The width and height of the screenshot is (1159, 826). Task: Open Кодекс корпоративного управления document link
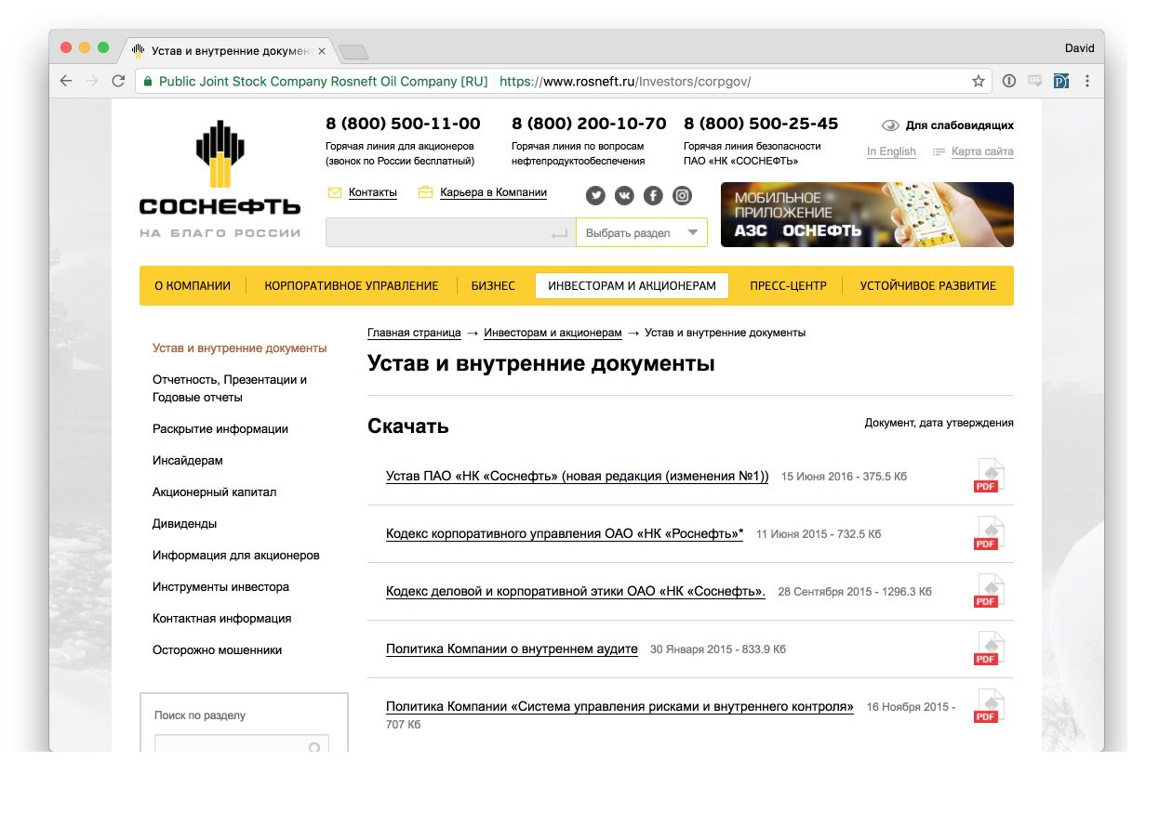[565, 534]
